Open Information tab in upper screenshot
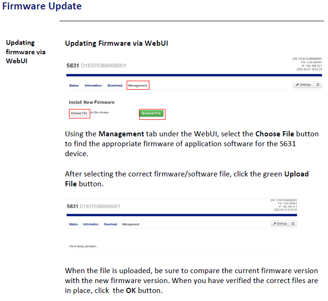 pyautogui.click(x=93, y=85)
